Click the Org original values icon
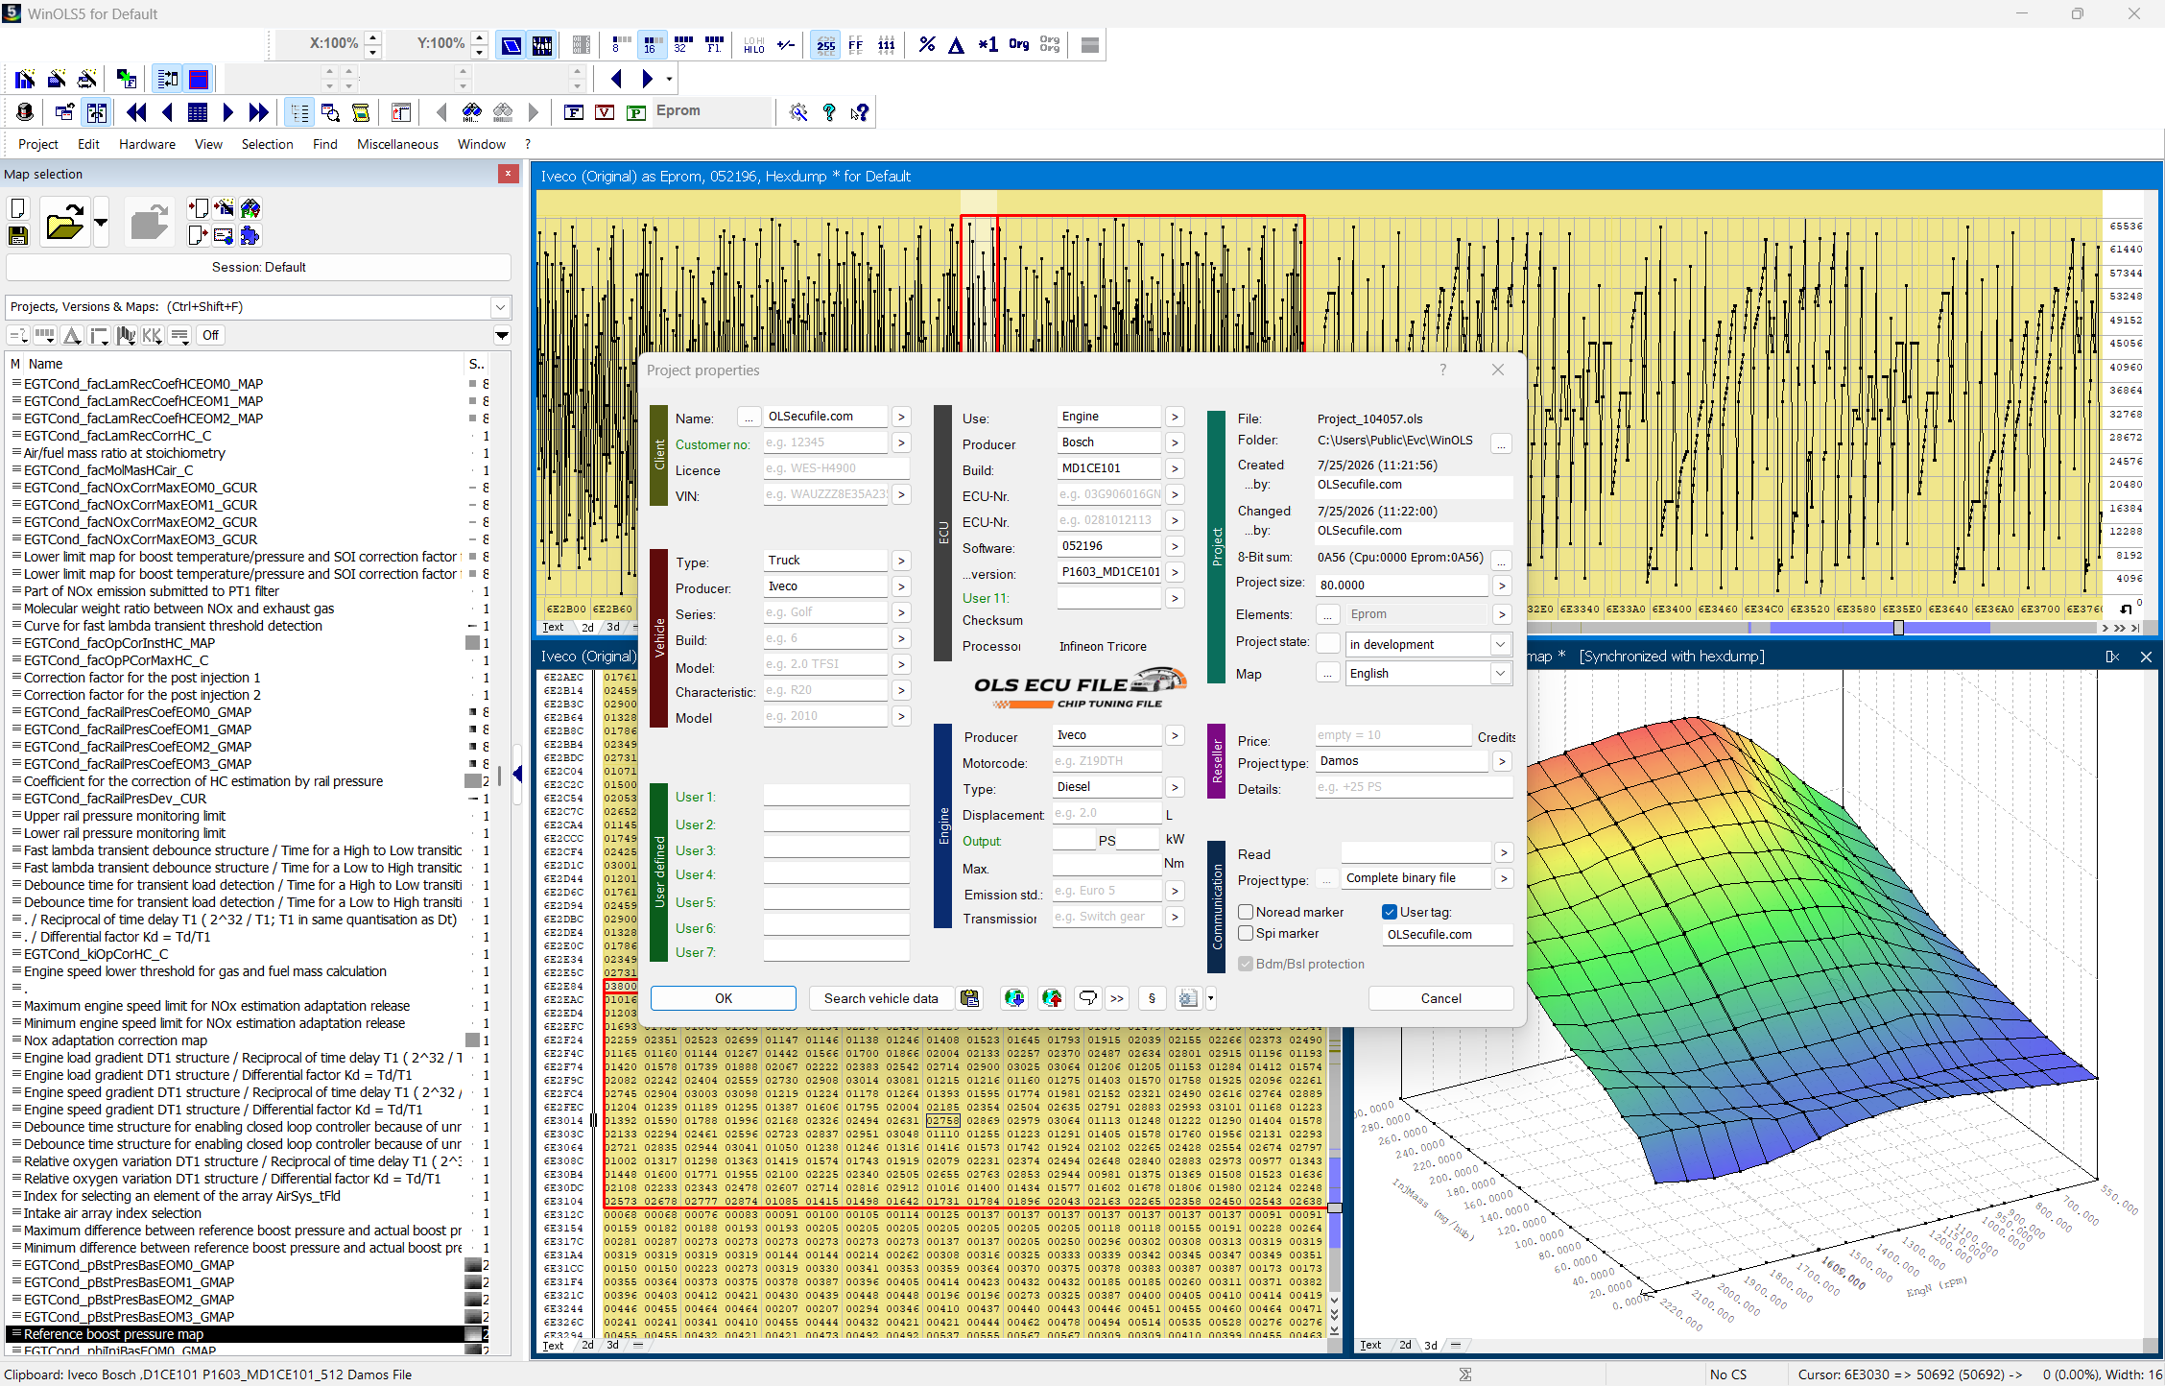This screenshot has height=1386, width=2165. click(1019, 44)
